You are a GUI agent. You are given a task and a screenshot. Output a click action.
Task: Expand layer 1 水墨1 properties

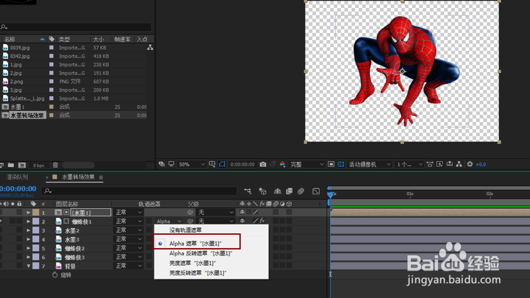[x=29, y=213]
